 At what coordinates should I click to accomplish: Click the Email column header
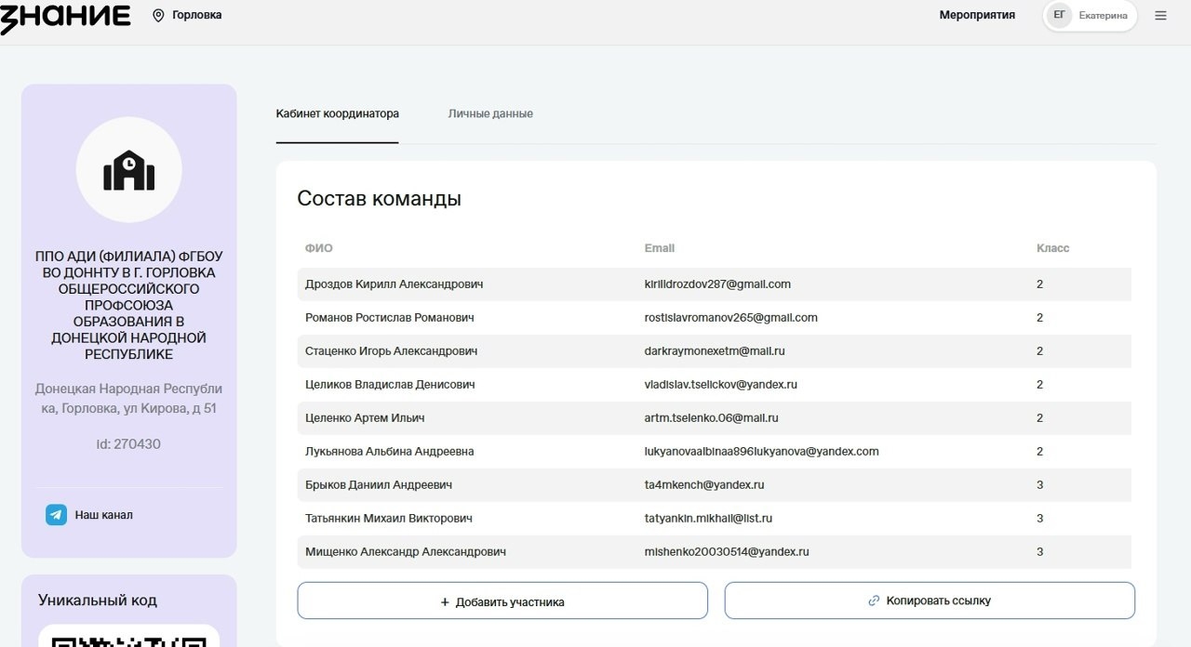point(660,248)
